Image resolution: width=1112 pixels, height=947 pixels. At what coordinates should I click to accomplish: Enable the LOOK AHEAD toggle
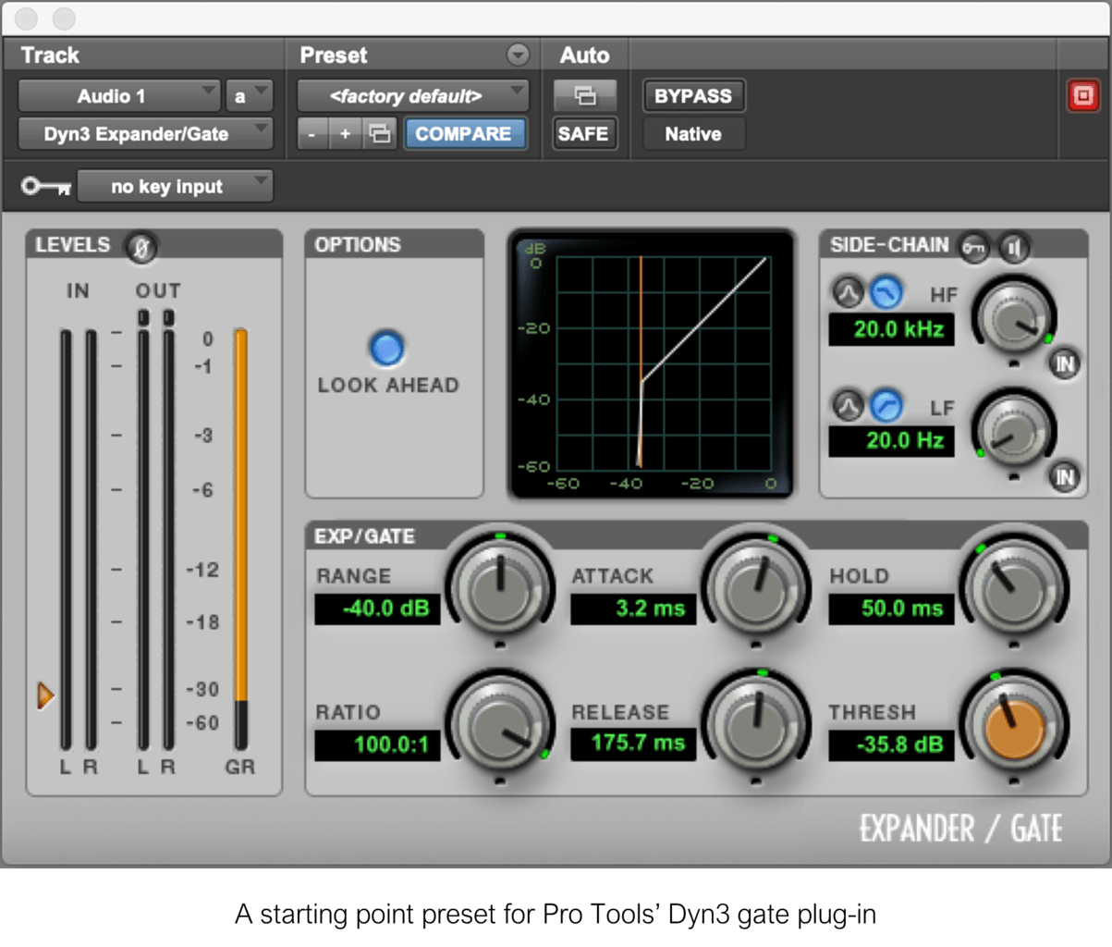(x=385, y=350)
